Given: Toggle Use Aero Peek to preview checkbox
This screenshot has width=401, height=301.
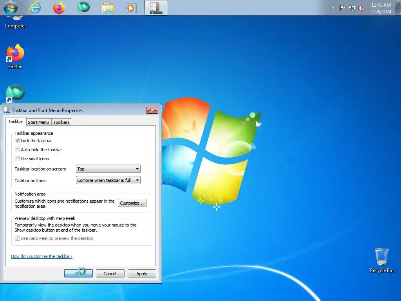Looking at the screenshot, I should [x=17, y=238].
